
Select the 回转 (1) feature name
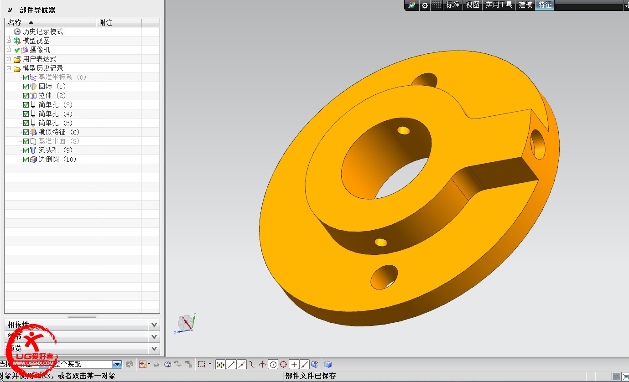coord(52,86)
